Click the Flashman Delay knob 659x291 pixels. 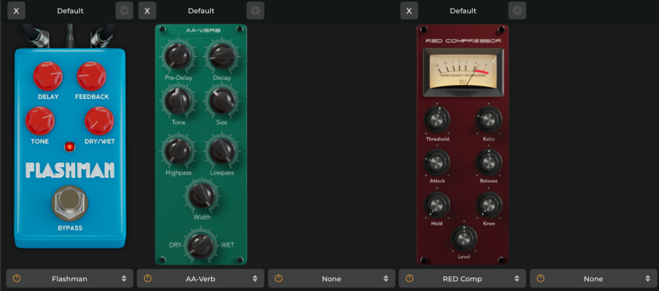48,76
